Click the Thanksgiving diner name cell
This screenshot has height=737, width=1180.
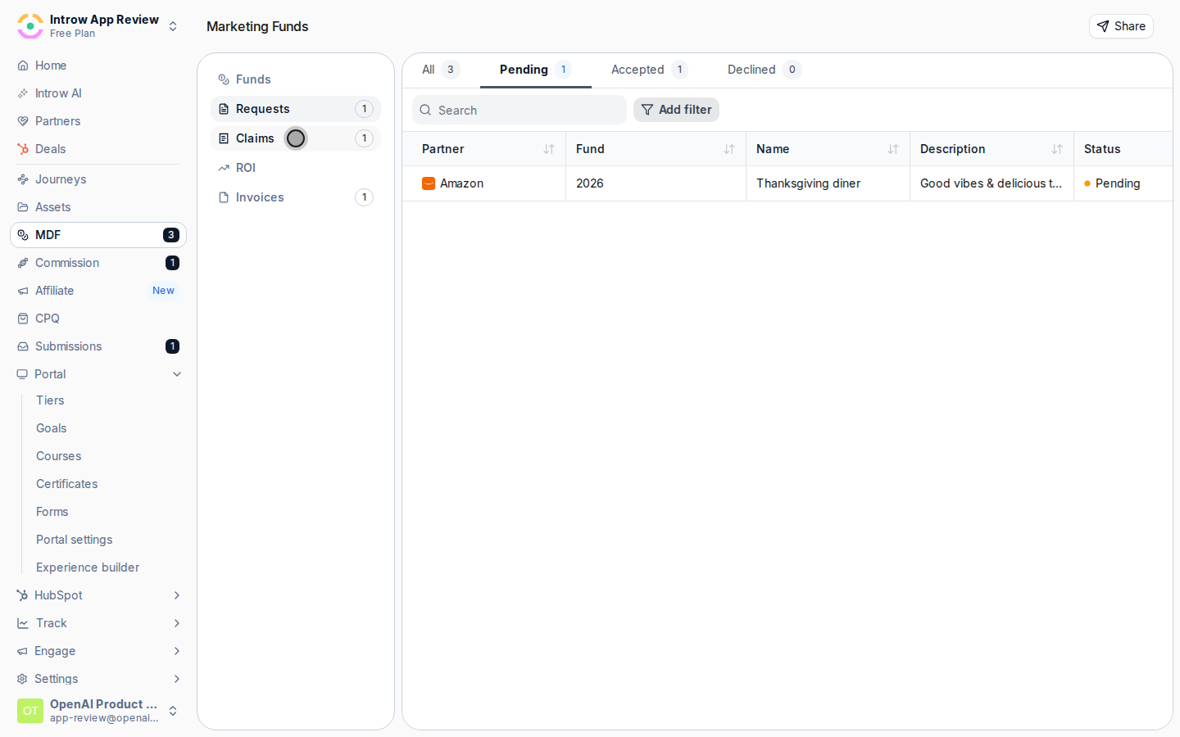pos(828,183)
